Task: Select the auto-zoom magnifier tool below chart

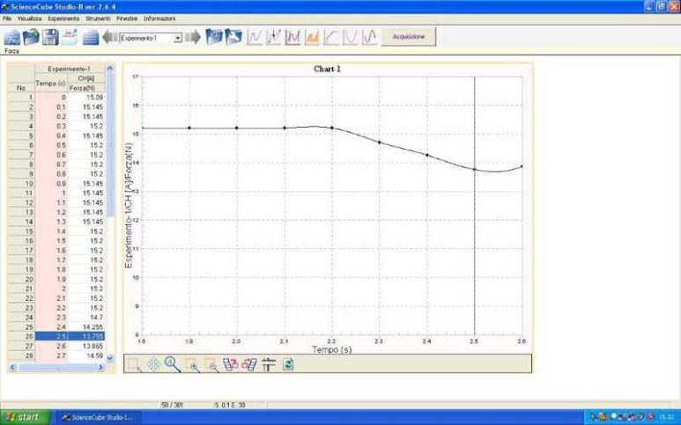Action: click(x=171, y=363)
